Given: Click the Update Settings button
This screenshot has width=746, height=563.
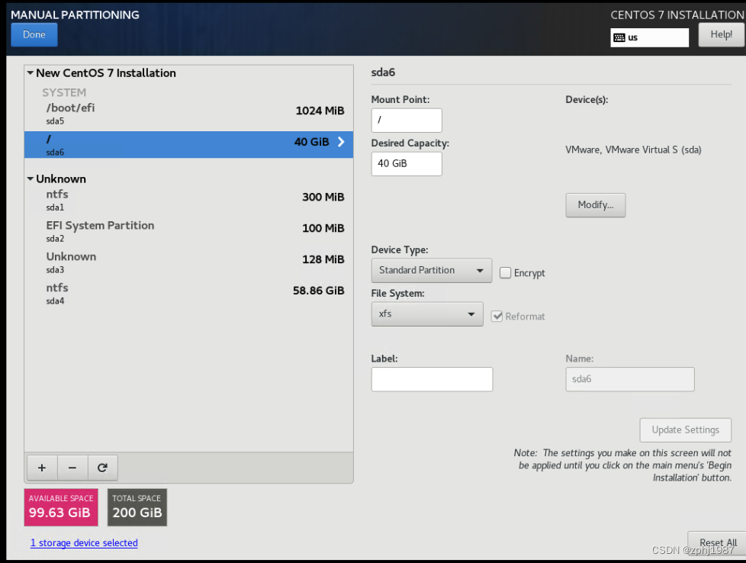Looking at the screenshot, I should point(686,430).
